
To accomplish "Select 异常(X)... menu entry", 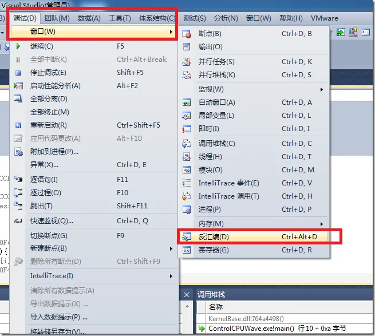I will coord(94,165).
